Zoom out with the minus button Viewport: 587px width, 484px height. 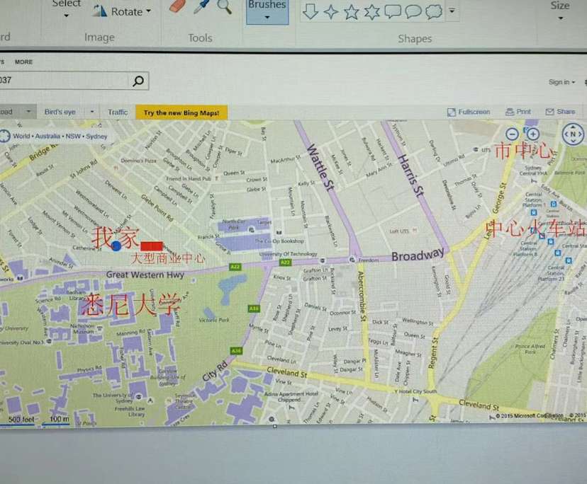pyautogui.click(x=512, y=134)
